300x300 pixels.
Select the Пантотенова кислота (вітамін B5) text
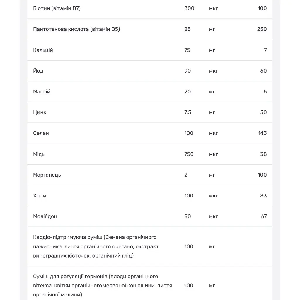point(76,29)
